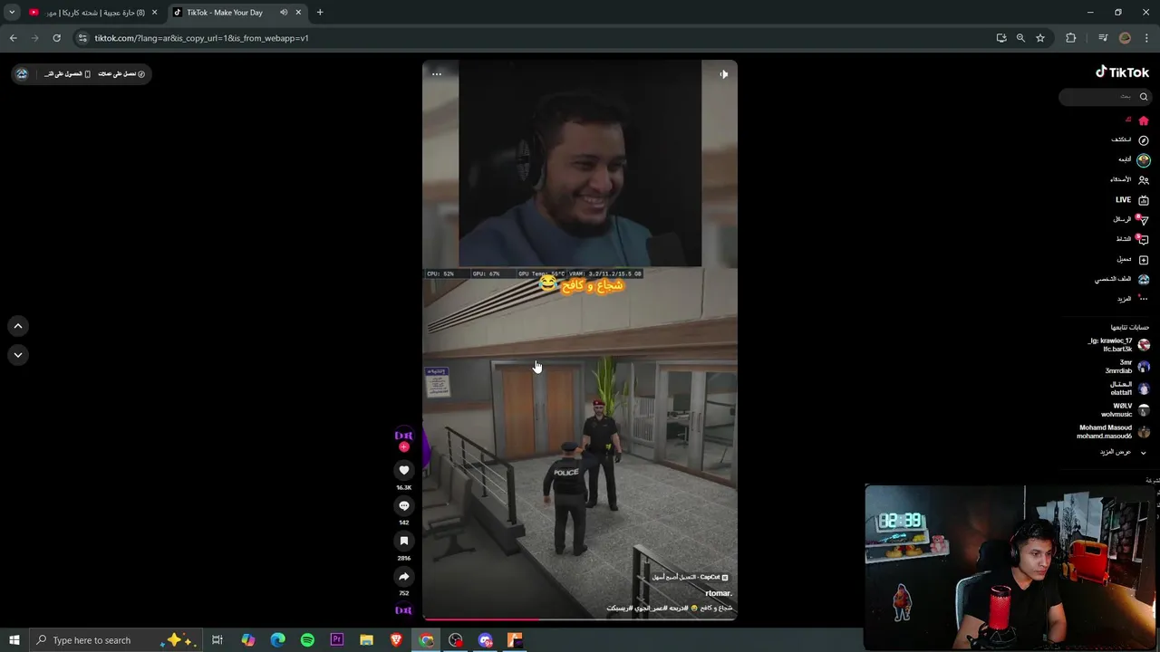This screenshot has height=652, width=1160.
Task: Open the video's three-dots options menu
Action: click(437, 74)
